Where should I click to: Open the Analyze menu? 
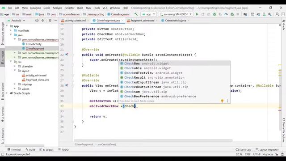[x=57, y=8]
